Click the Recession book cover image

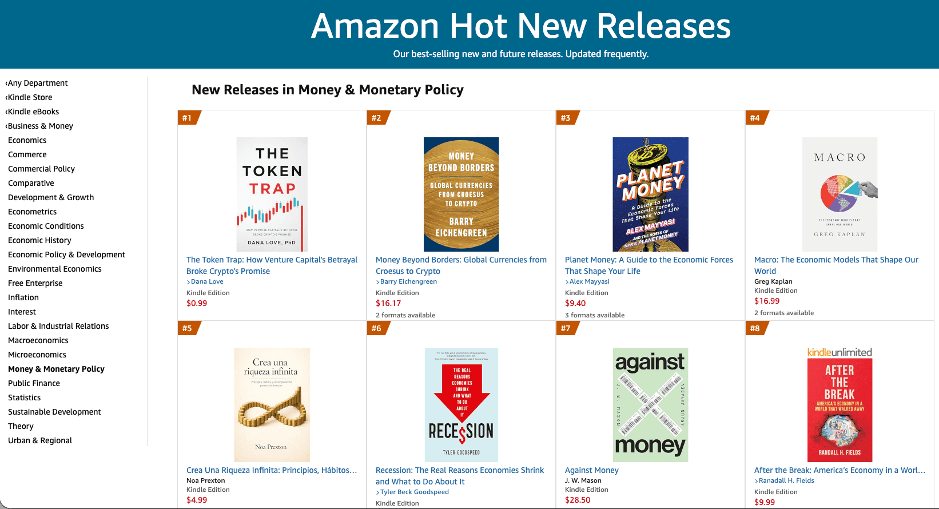pyautogui.click(x=461, y=404)
